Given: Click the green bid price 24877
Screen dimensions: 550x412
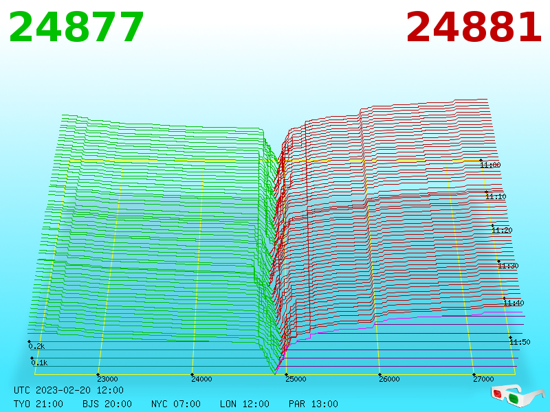Looking at the screenshot, I should point(76,27).
